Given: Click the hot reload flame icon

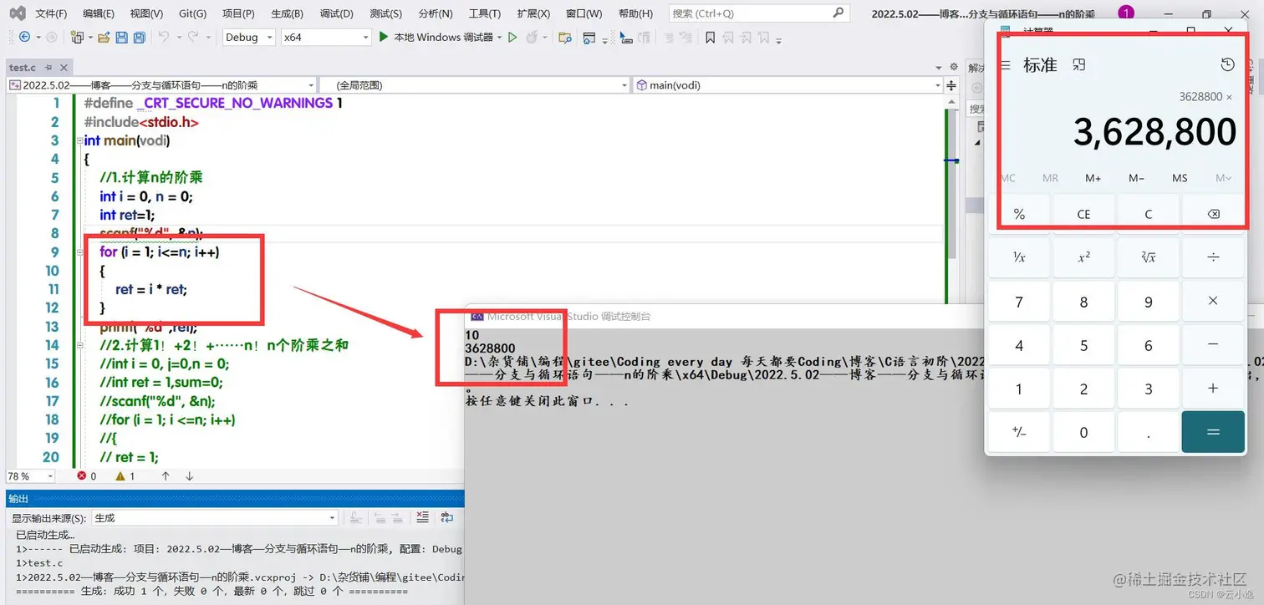Looking at the screenshot, I should 531,37.
